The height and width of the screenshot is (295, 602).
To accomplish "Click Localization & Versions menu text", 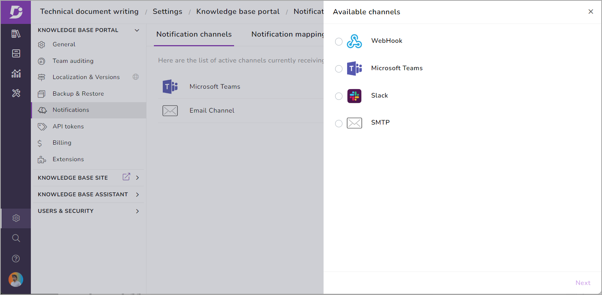I will 86,77.
